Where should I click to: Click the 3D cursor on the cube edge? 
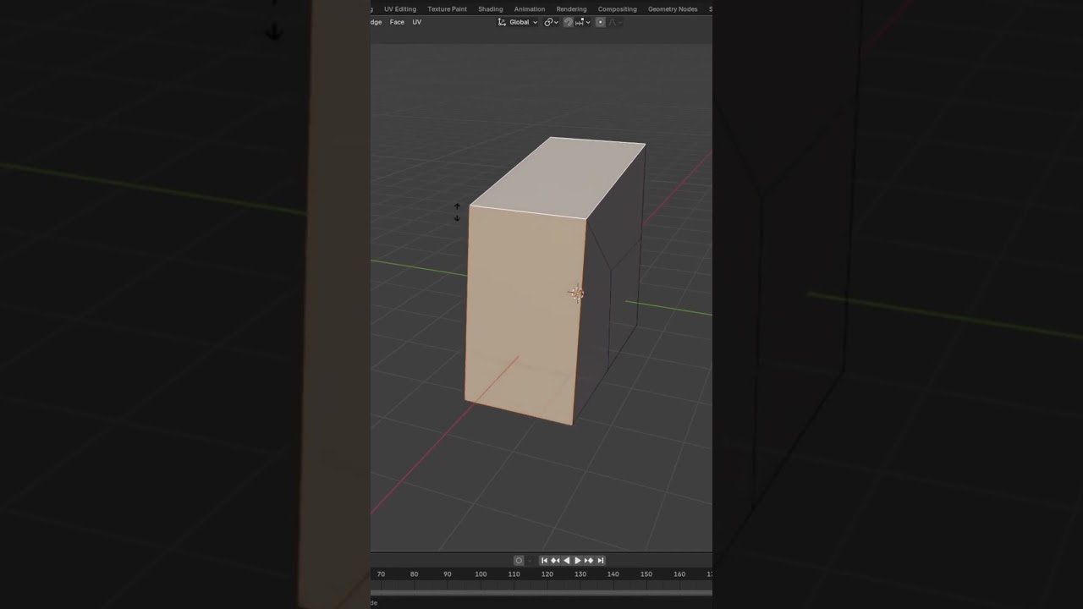click(576, 294)
